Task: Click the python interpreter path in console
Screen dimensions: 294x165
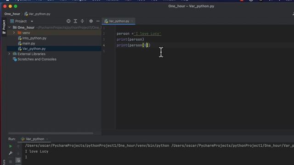Action: 97,146
